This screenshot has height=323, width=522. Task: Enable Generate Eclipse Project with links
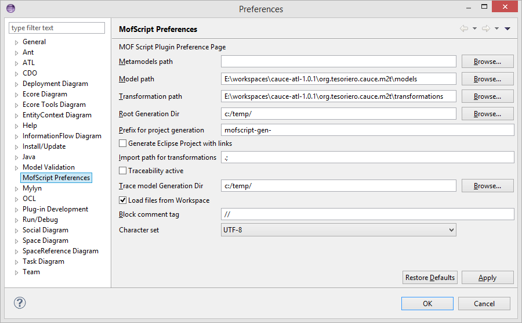click(123, 143)
